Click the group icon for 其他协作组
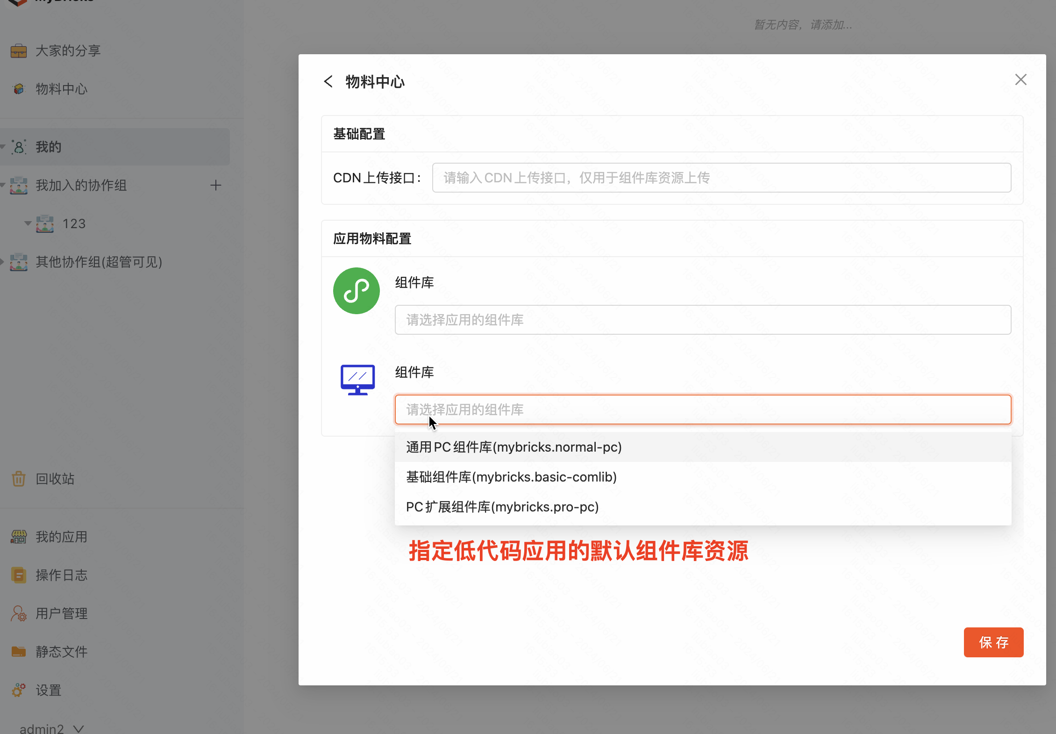Screen dimensions: 1056x734 [x=19, y=262]
